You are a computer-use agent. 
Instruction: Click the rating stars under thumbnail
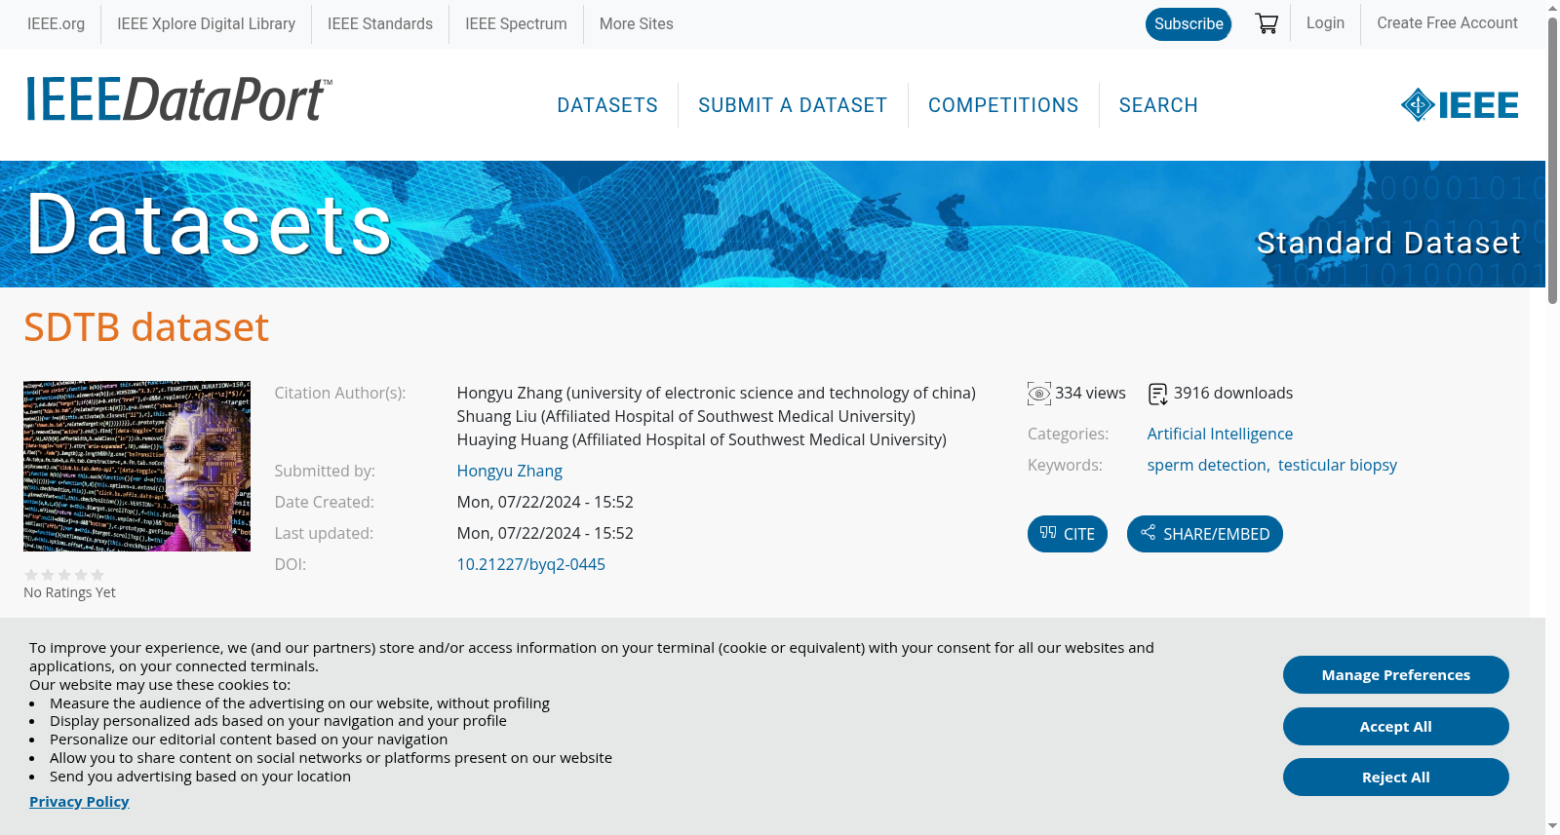(x=64, y=575)
